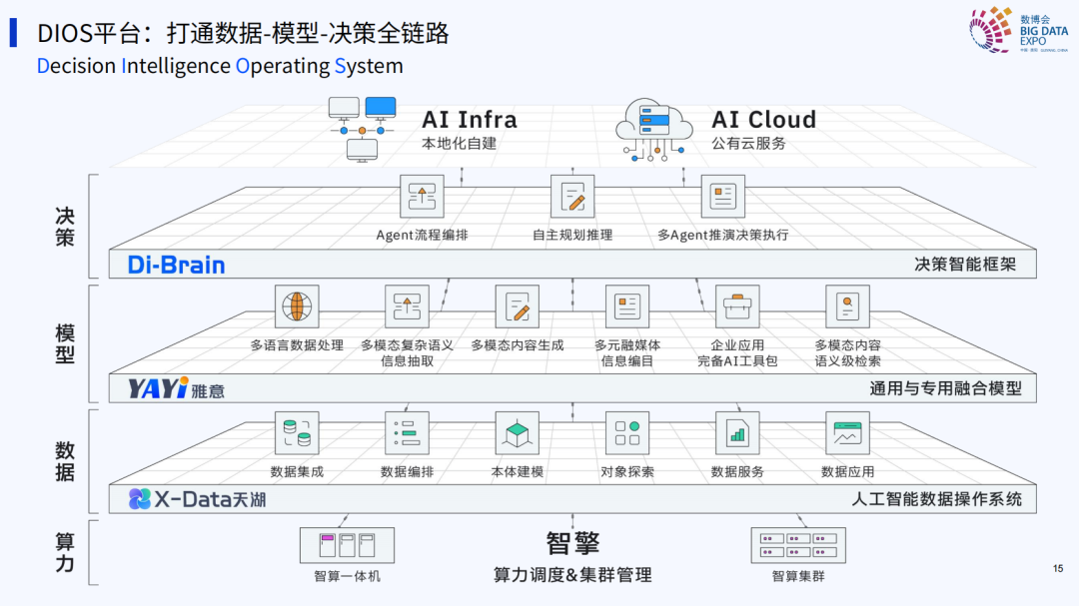This screenshot has width=1079, height=606.
Task: Click the 对象探索 icon
Action: [x=627, y=433]
